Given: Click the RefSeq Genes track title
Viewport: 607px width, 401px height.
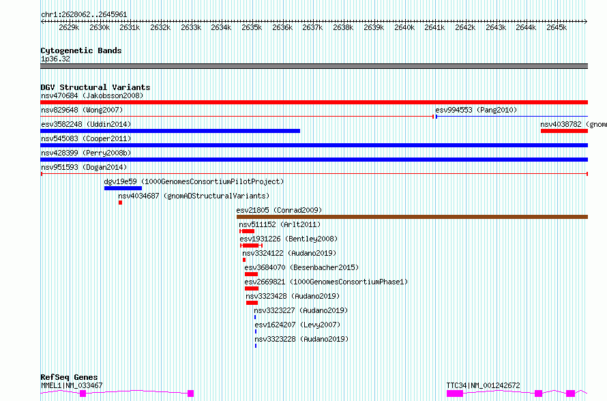Looking at the screenshot, I should (70, 377).
